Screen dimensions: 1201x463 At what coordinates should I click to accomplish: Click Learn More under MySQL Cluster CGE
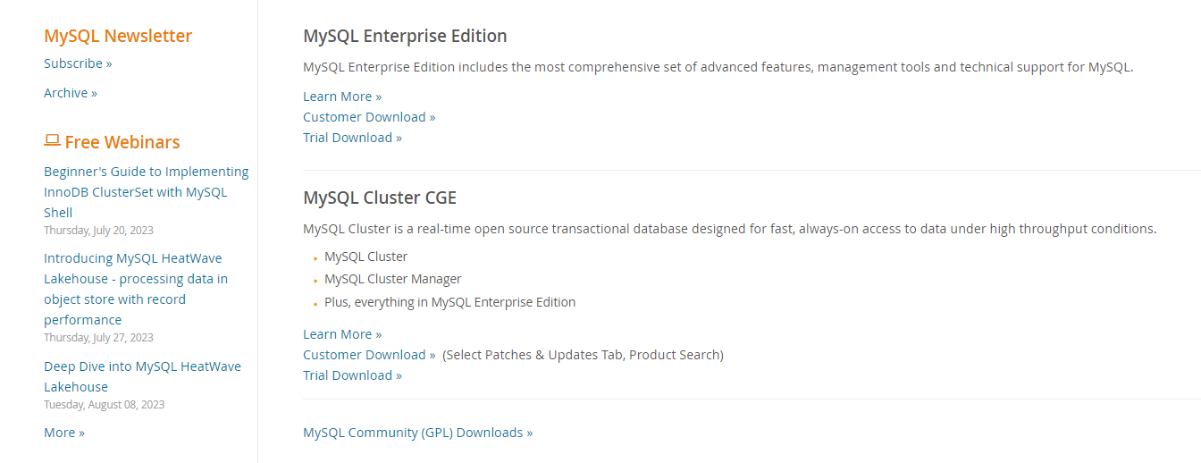click(342, 334)
